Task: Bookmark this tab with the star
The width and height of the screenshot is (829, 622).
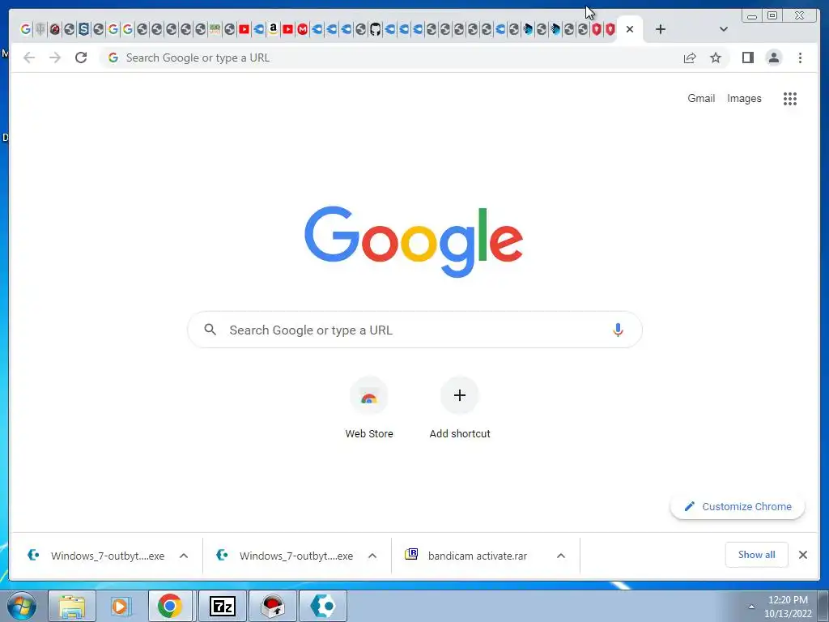Action: 716,58
